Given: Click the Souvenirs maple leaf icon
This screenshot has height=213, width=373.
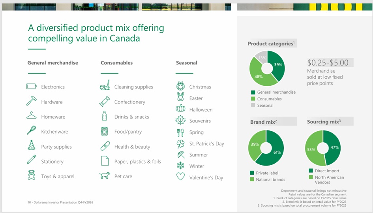Looking at the screenshot, I should coord(180,120).
